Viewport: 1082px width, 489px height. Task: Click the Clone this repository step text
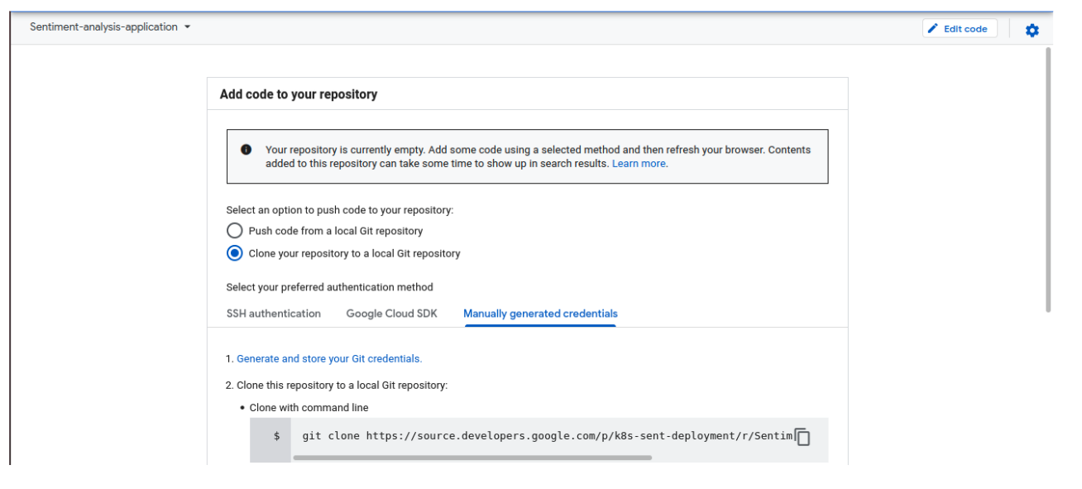click(342, 386)
